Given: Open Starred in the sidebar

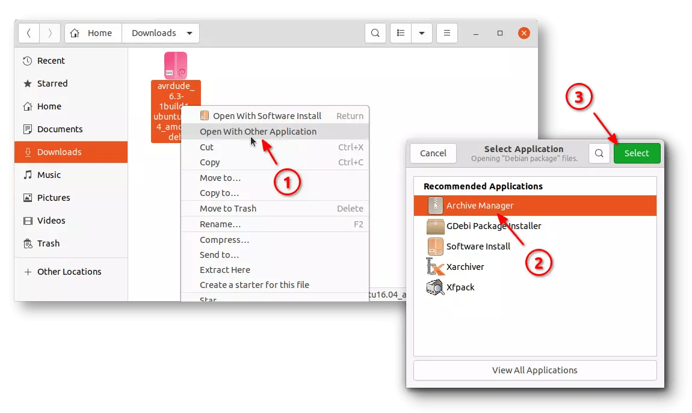Looking at the screenshot, I should (x=70, y=84).
